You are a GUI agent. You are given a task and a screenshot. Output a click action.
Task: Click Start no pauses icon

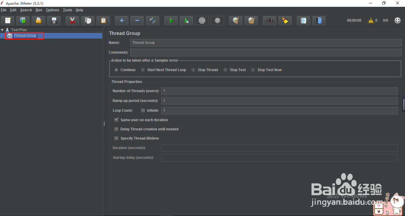[x=186, y=20]
